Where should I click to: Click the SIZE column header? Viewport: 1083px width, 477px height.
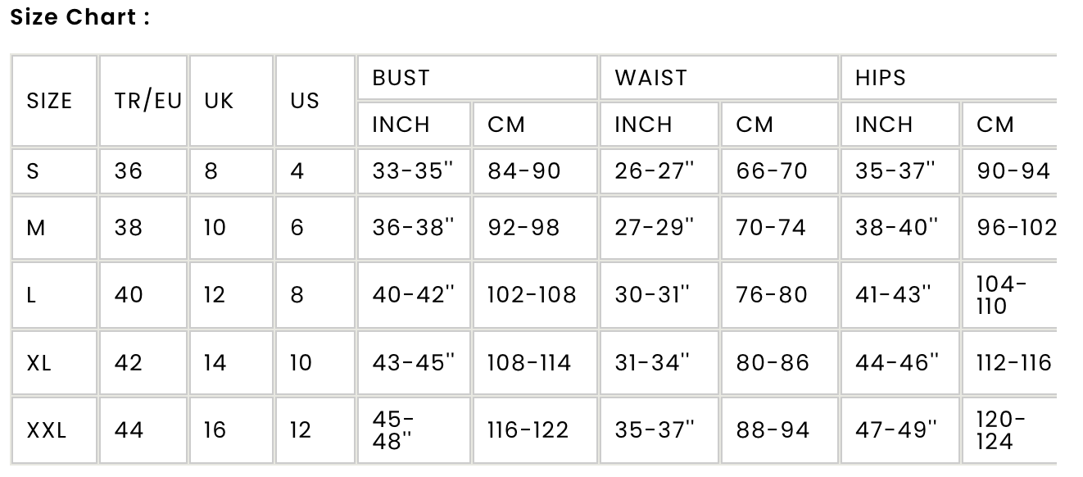50,101
